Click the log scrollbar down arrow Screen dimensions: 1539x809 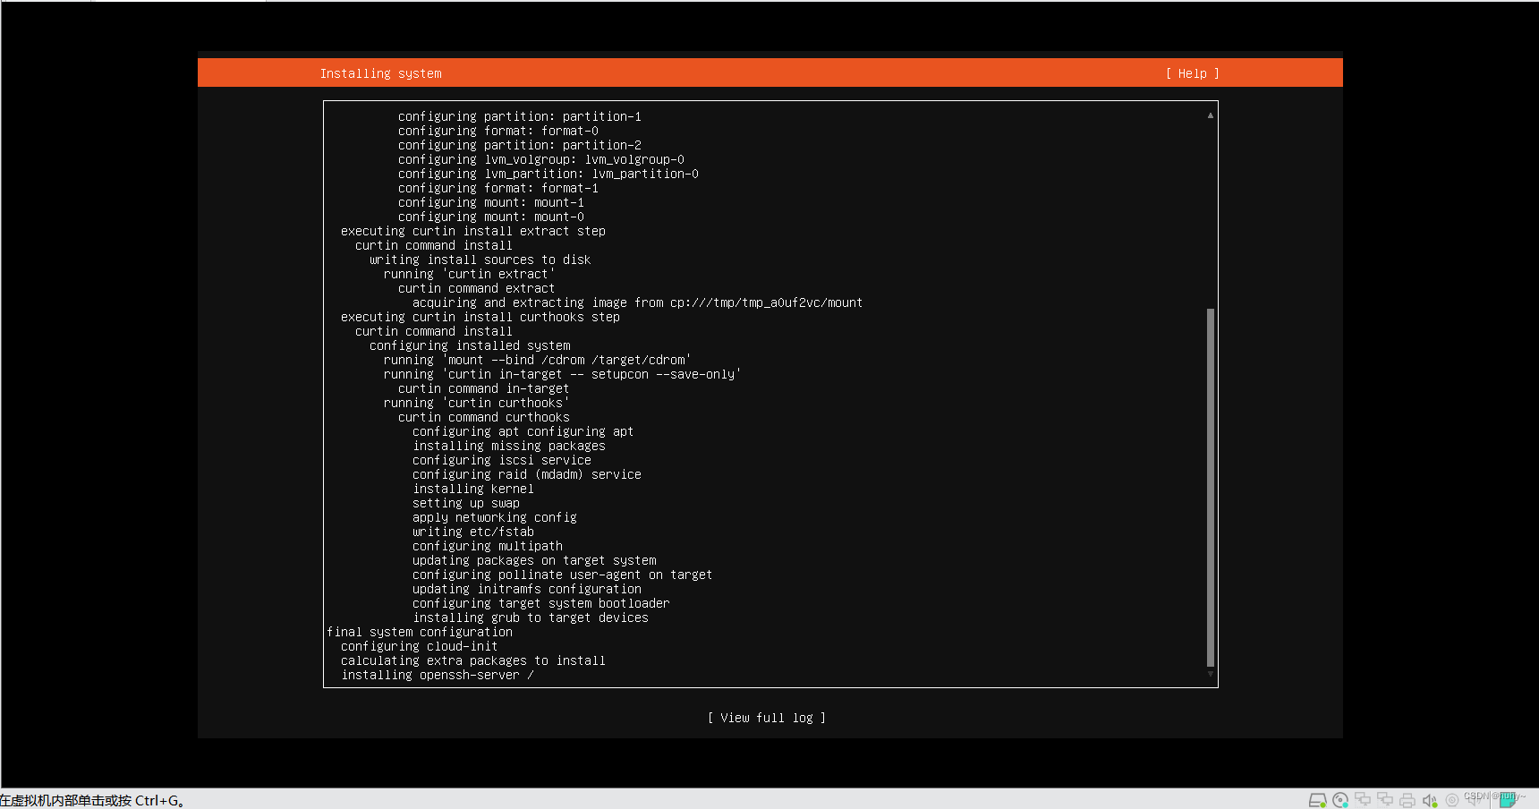click(x=1210, y=674)
